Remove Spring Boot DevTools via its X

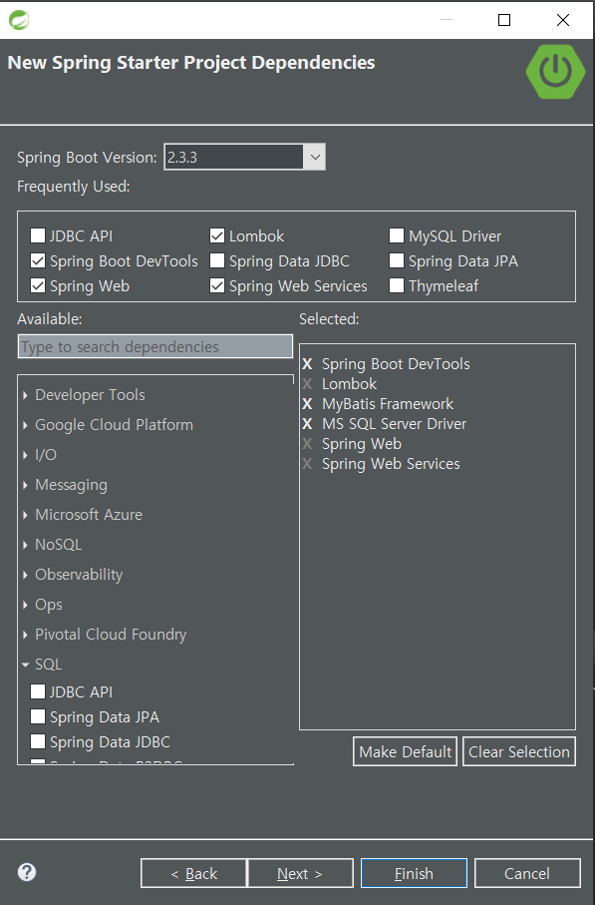click(307, 364)
